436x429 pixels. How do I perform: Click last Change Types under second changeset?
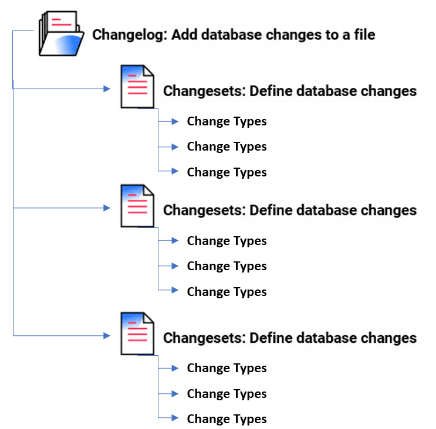[x=227, y=292]
